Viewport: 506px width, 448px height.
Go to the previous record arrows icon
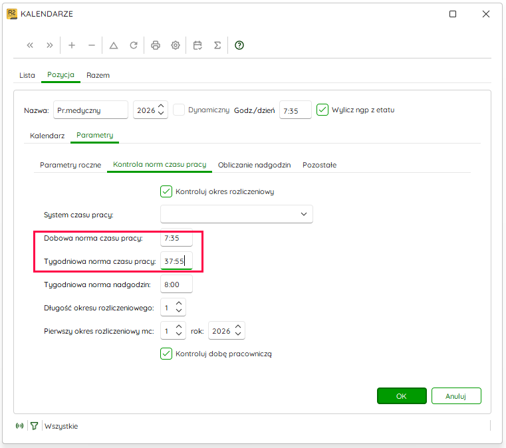(x=30, y=45)
